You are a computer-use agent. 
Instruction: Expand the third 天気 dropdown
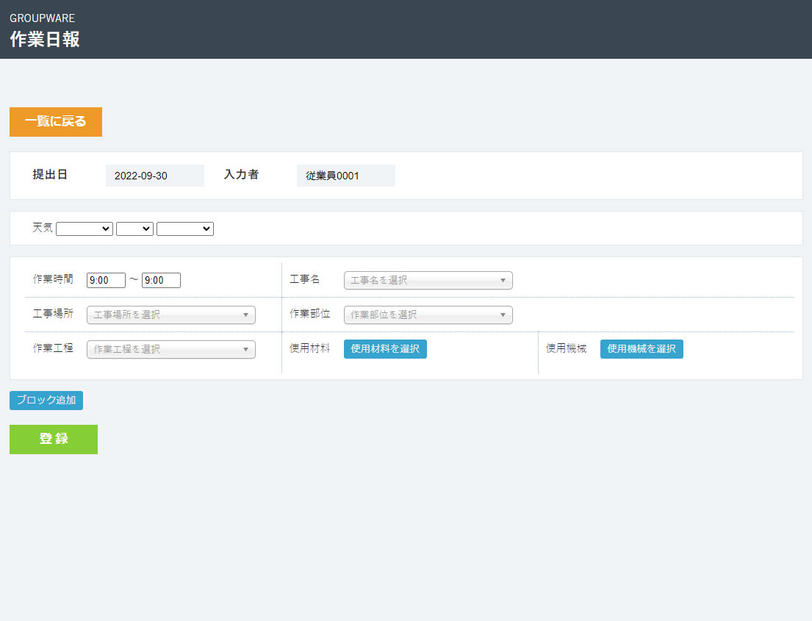pyautogui.click(x=185, y=229)
